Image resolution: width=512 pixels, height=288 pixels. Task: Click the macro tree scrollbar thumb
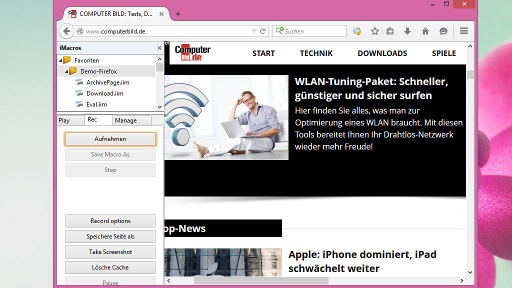coord(159,67)
